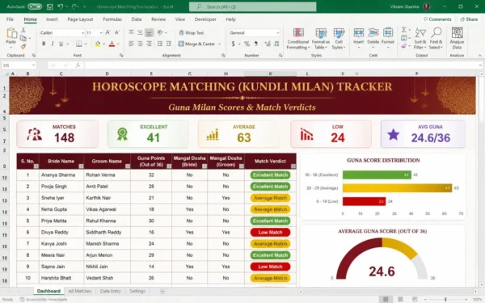This screenshot has height=303, width=485.
Task: Open the Match Verdict filter dropdown
Action: 293,166
